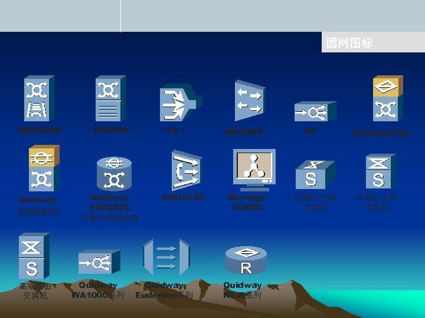Click the 中端以太网交换机 label
This screenshot has width=425, height=318.
point(377,203)
